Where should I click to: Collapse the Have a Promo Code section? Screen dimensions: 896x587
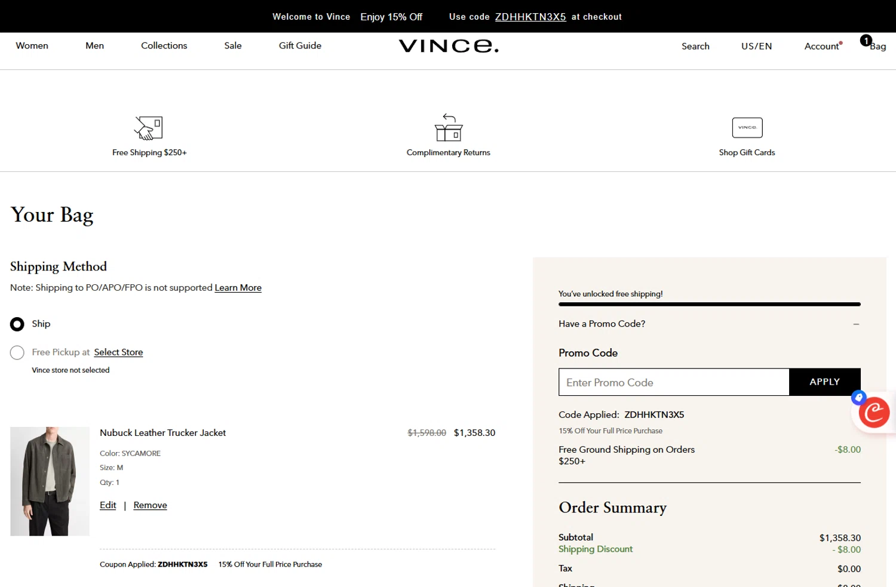coord(856,324)
